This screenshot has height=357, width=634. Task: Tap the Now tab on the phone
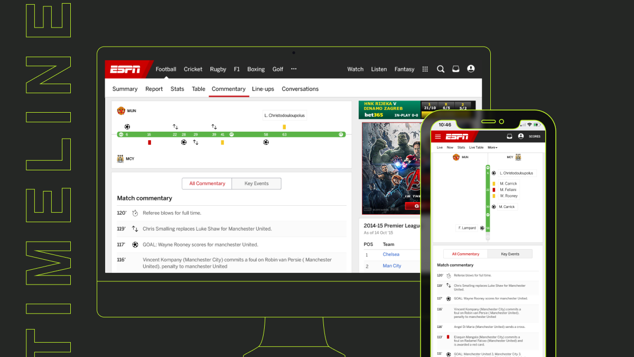(450, 148)
